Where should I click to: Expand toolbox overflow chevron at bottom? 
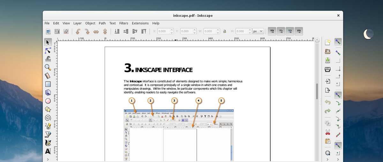point(48,159)
